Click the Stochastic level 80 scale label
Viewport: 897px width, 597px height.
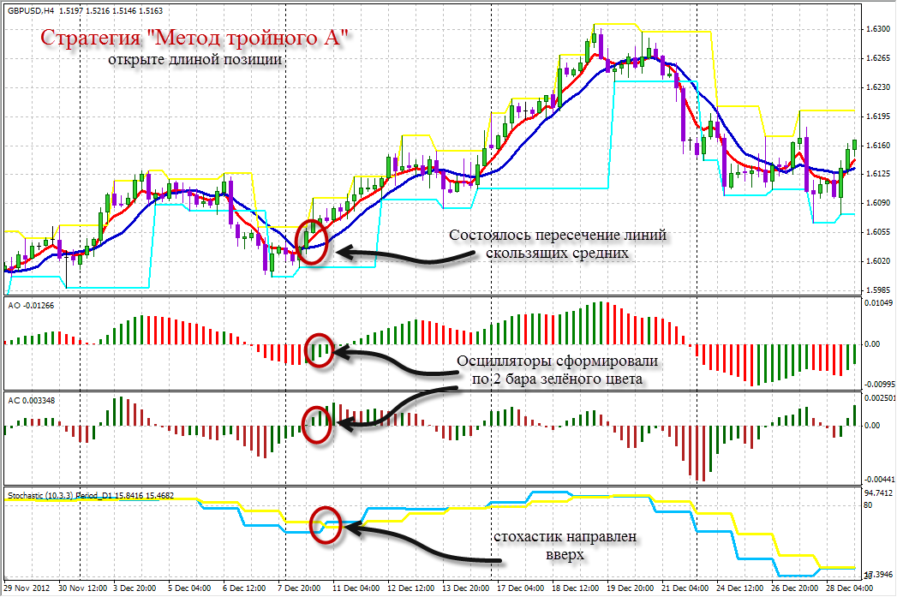(x=868, y=505)
